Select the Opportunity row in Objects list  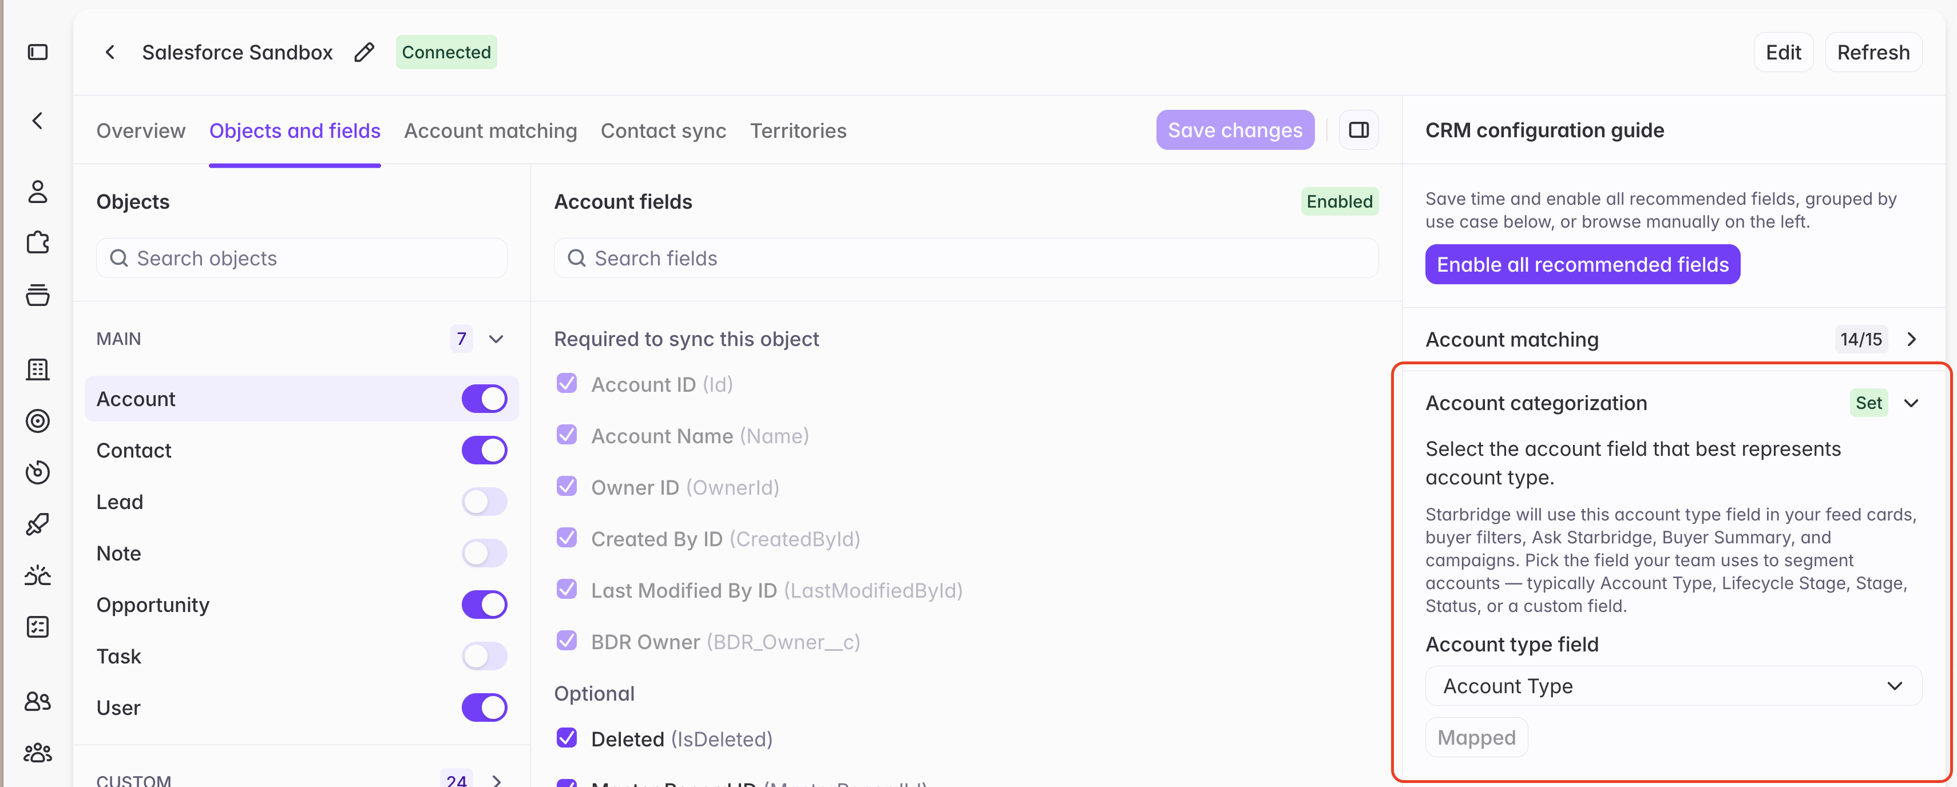302,605
